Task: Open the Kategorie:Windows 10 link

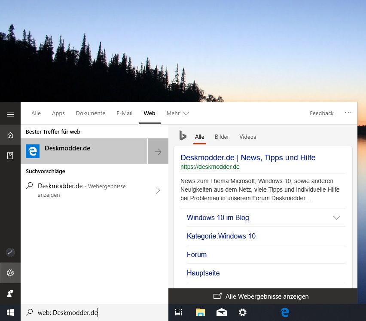Action: pyautogui.click(x=221, y=236)
